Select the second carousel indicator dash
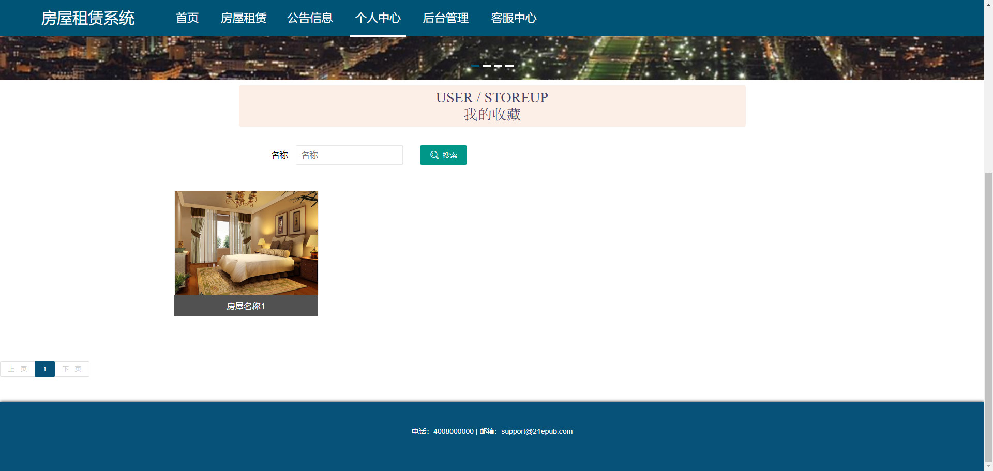The width and height of the screenshot is (993, 471). point(487,66)
